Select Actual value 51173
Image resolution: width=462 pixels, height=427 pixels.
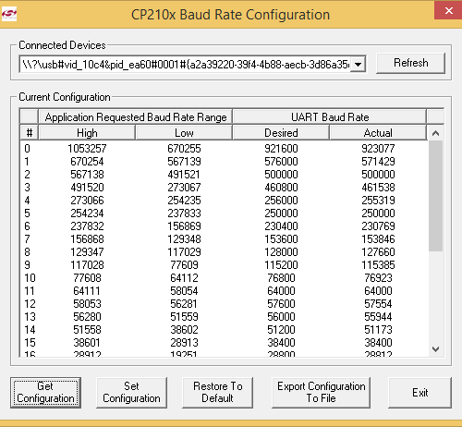pos(378,330)
